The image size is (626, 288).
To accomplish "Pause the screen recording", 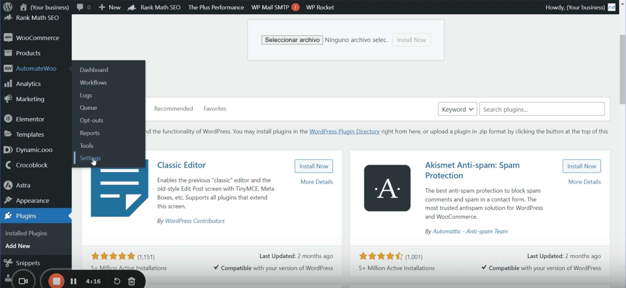I will pyautogui.click(x=73, y=281).
